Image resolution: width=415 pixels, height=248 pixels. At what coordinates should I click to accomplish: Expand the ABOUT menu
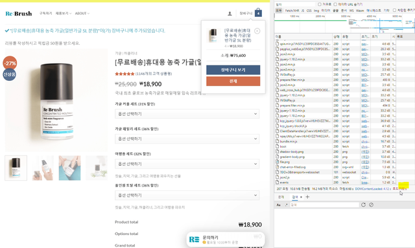click(82, 13)
